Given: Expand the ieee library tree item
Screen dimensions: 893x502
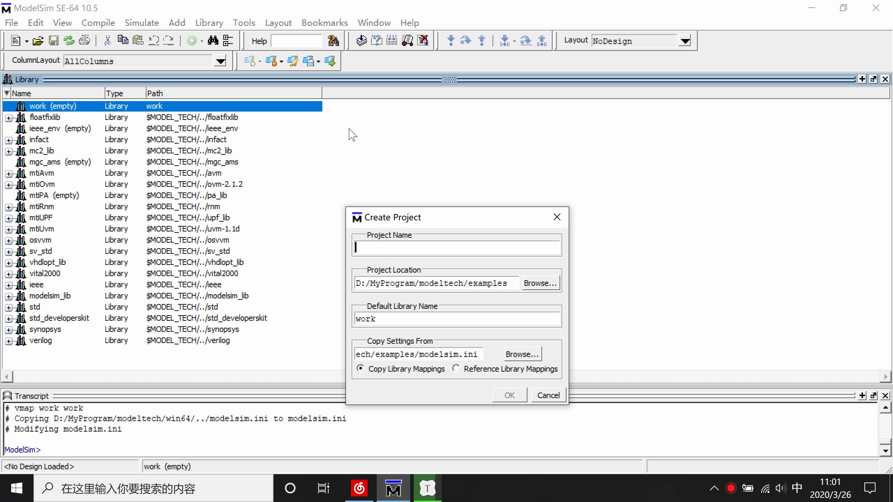Looking at the screenshot, I should pyautogui.click(x=8, y=284).
